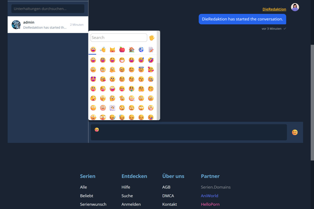The width and height of the screenshot is (314, 209).
Task: Select the Smileys emoji category icon
Action: point(93,49)
